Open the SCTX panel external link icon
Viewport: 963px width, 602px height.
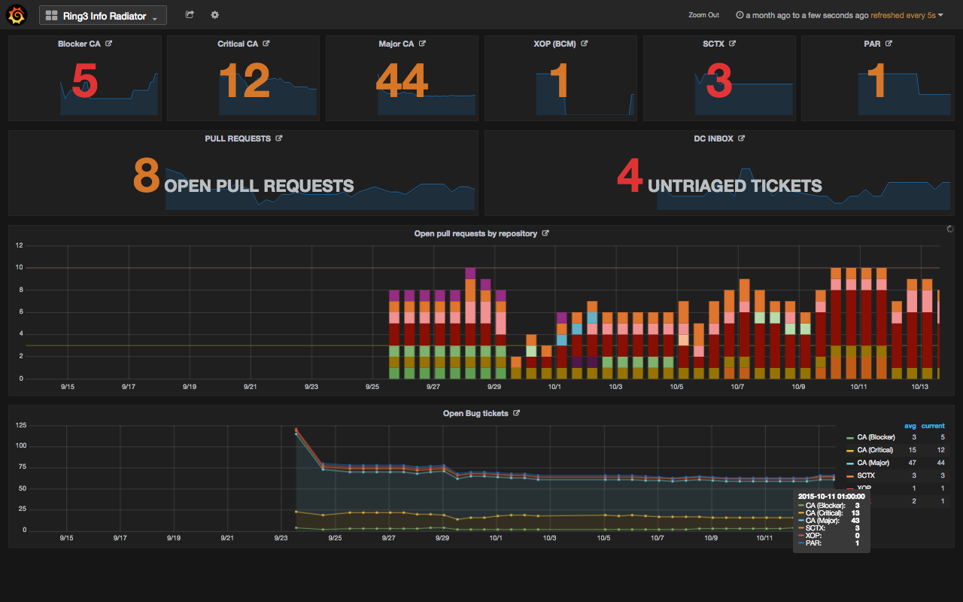point(732,44)
